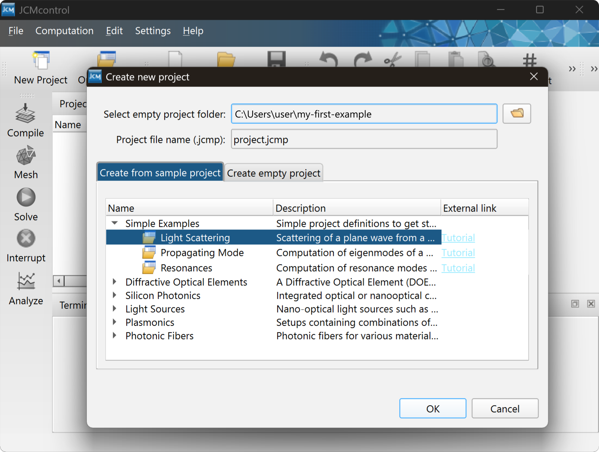Show more toolbar items via first chevron

(572, 69)
